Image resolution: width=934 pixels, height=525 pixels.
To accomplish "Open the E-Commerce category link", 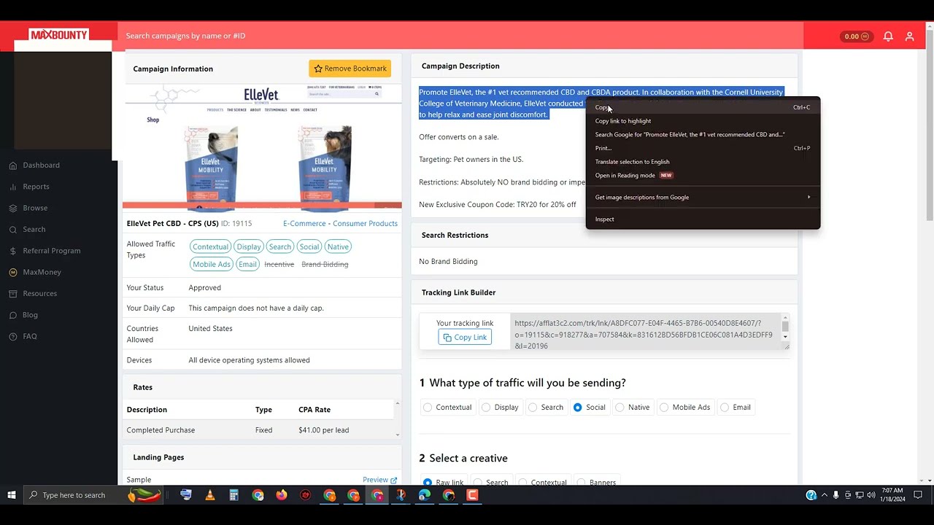I will point(304,224).
